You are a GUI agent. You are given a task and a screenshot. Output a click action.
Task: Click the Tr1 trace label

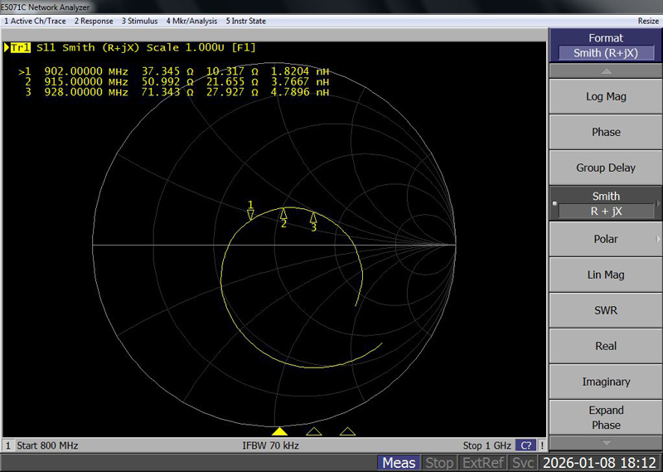[19, 47]
